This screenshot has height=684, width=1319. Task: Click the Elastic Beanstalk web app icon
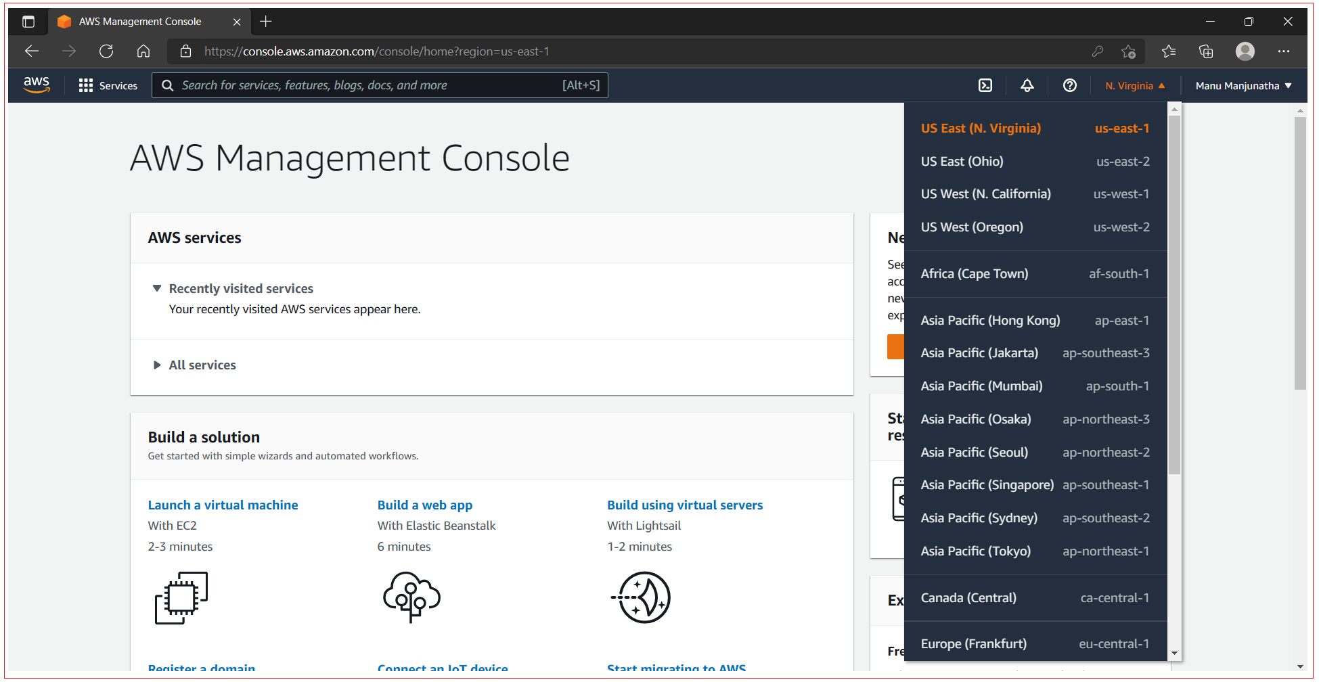(x=412, y=597)
